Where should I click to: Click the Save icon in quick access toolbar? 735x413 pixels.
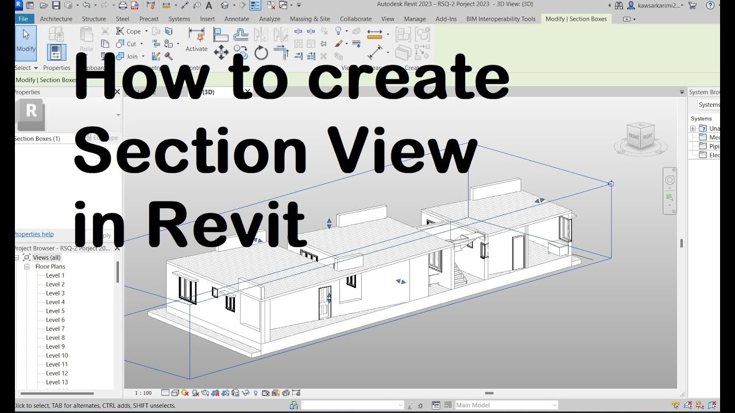56,5
